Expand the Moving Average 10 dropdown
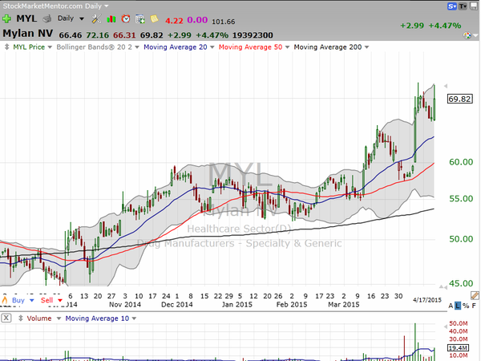The width and height of the screenshot is (481, 361). [x=134, y=318]
